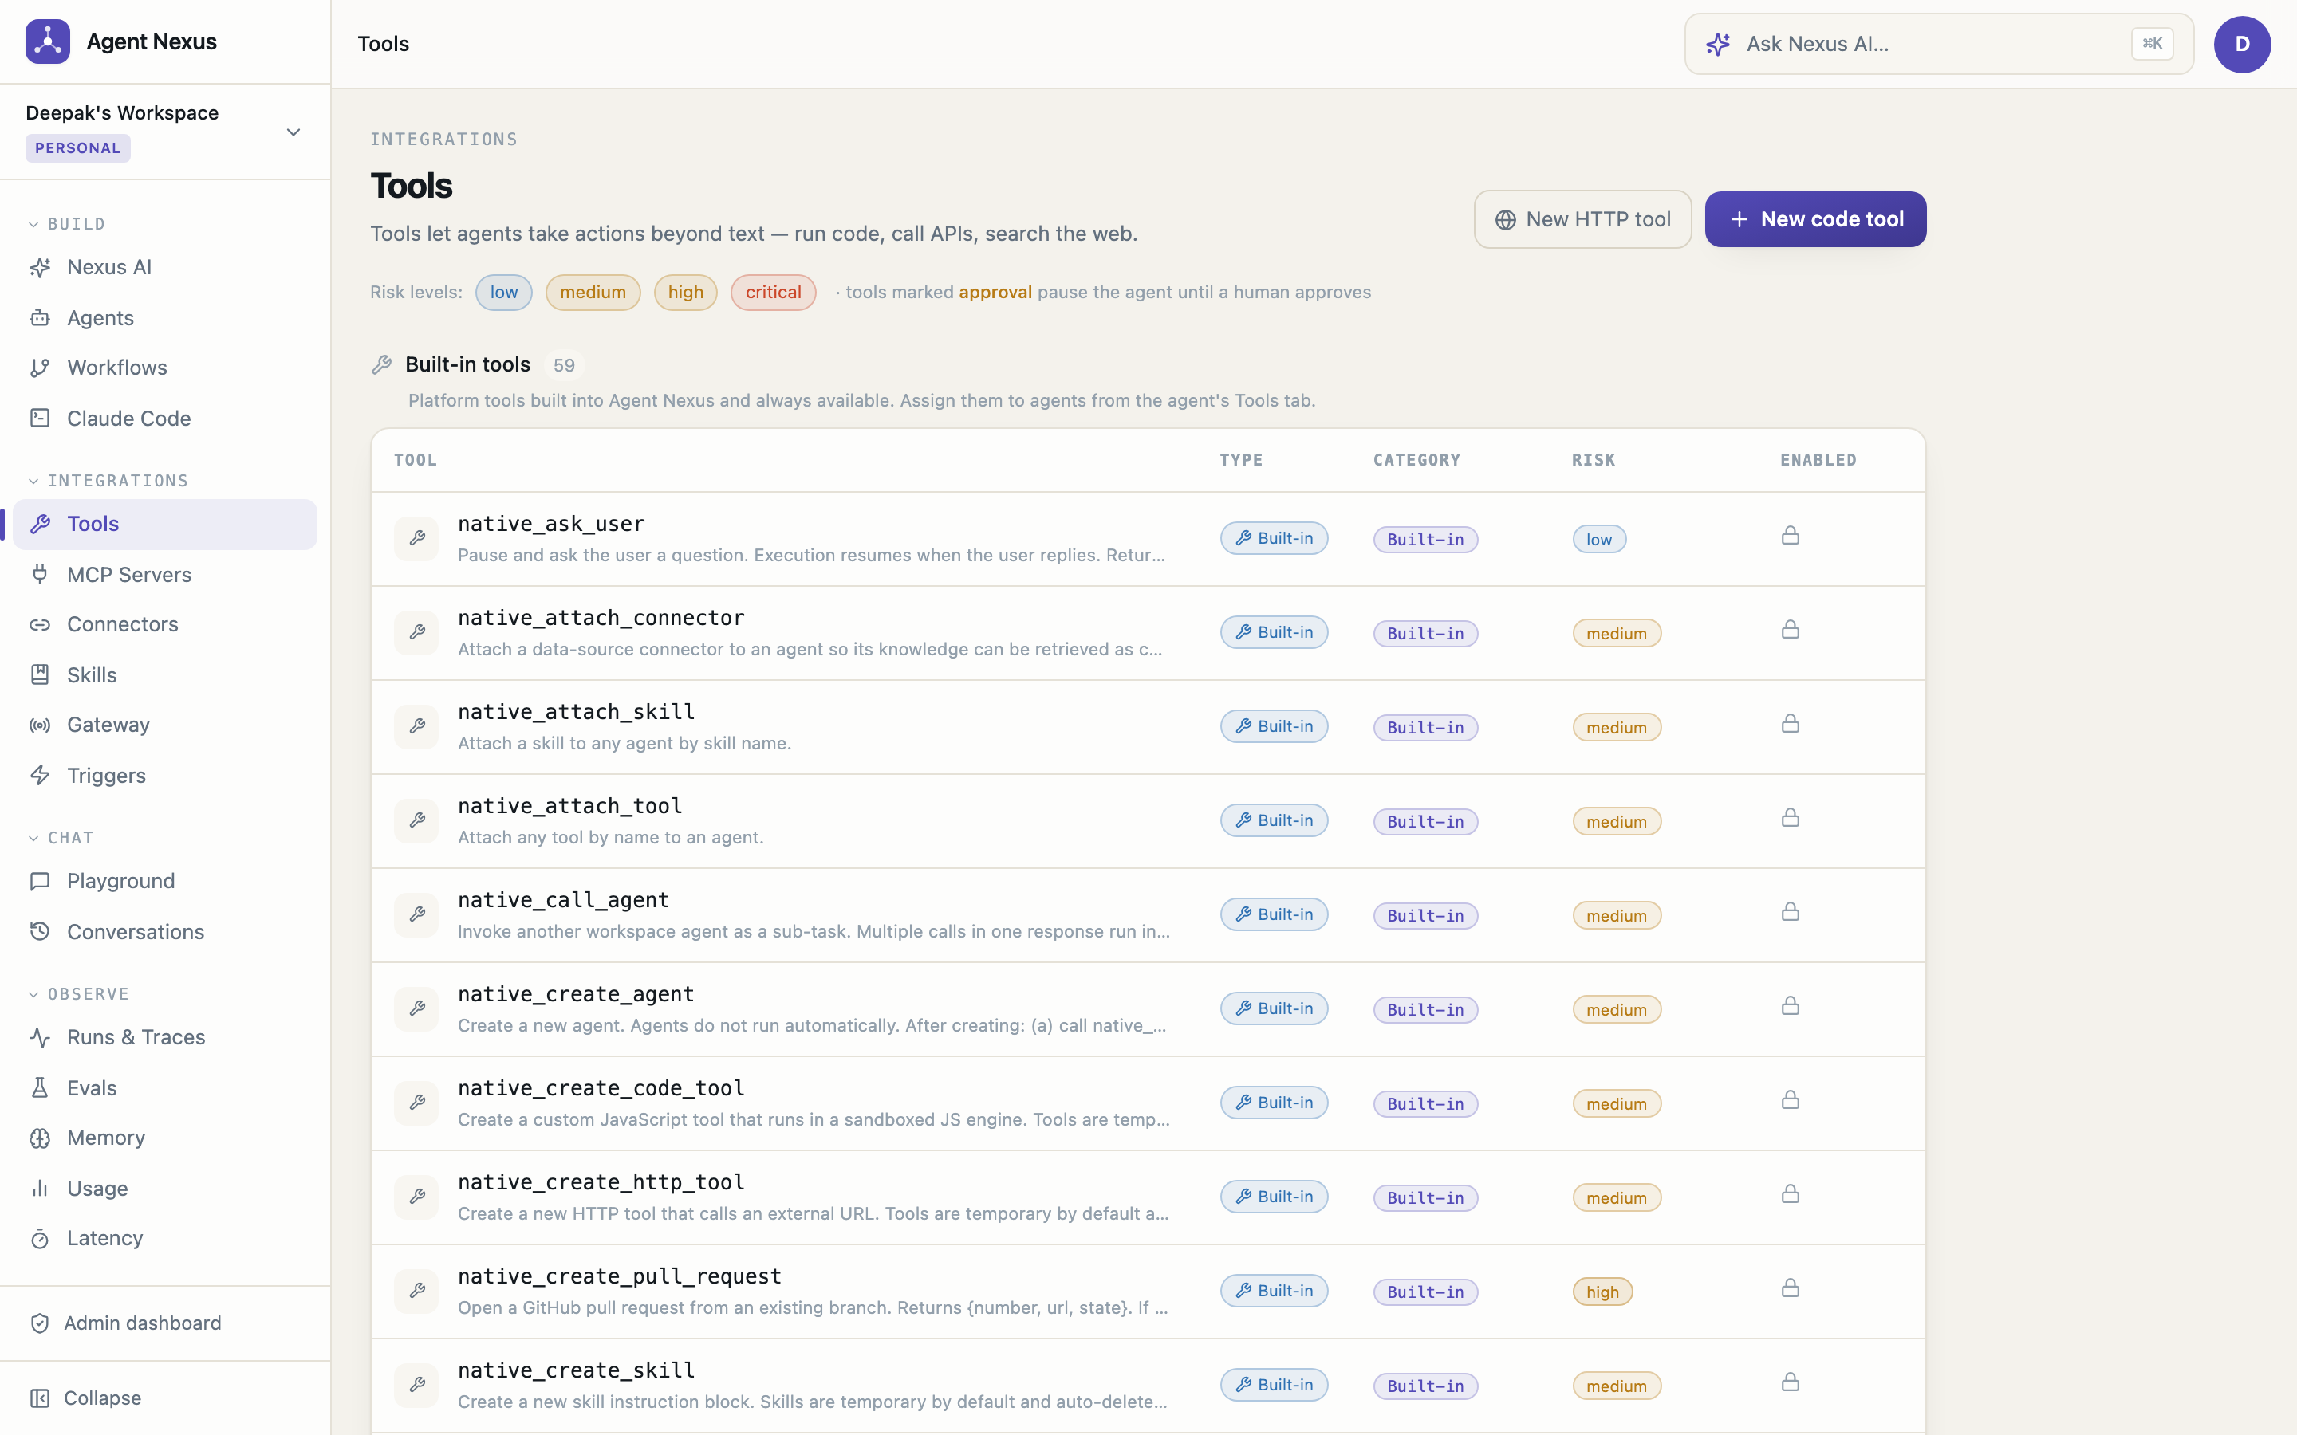Click the Skills book icon
Viewport: 2297px width, 1435px height.
pyautogui.click(x=40, y=674)
